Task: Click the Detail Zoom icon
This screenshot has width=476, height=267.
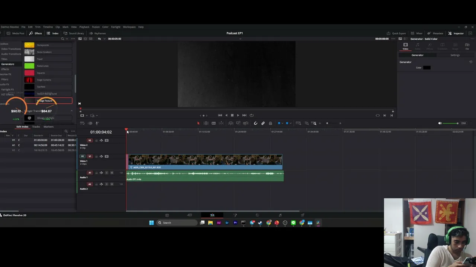Action: 306,123
